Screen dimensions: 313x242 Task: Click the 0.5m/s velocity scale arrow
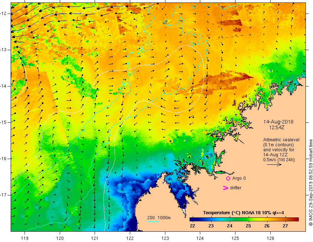274,164
